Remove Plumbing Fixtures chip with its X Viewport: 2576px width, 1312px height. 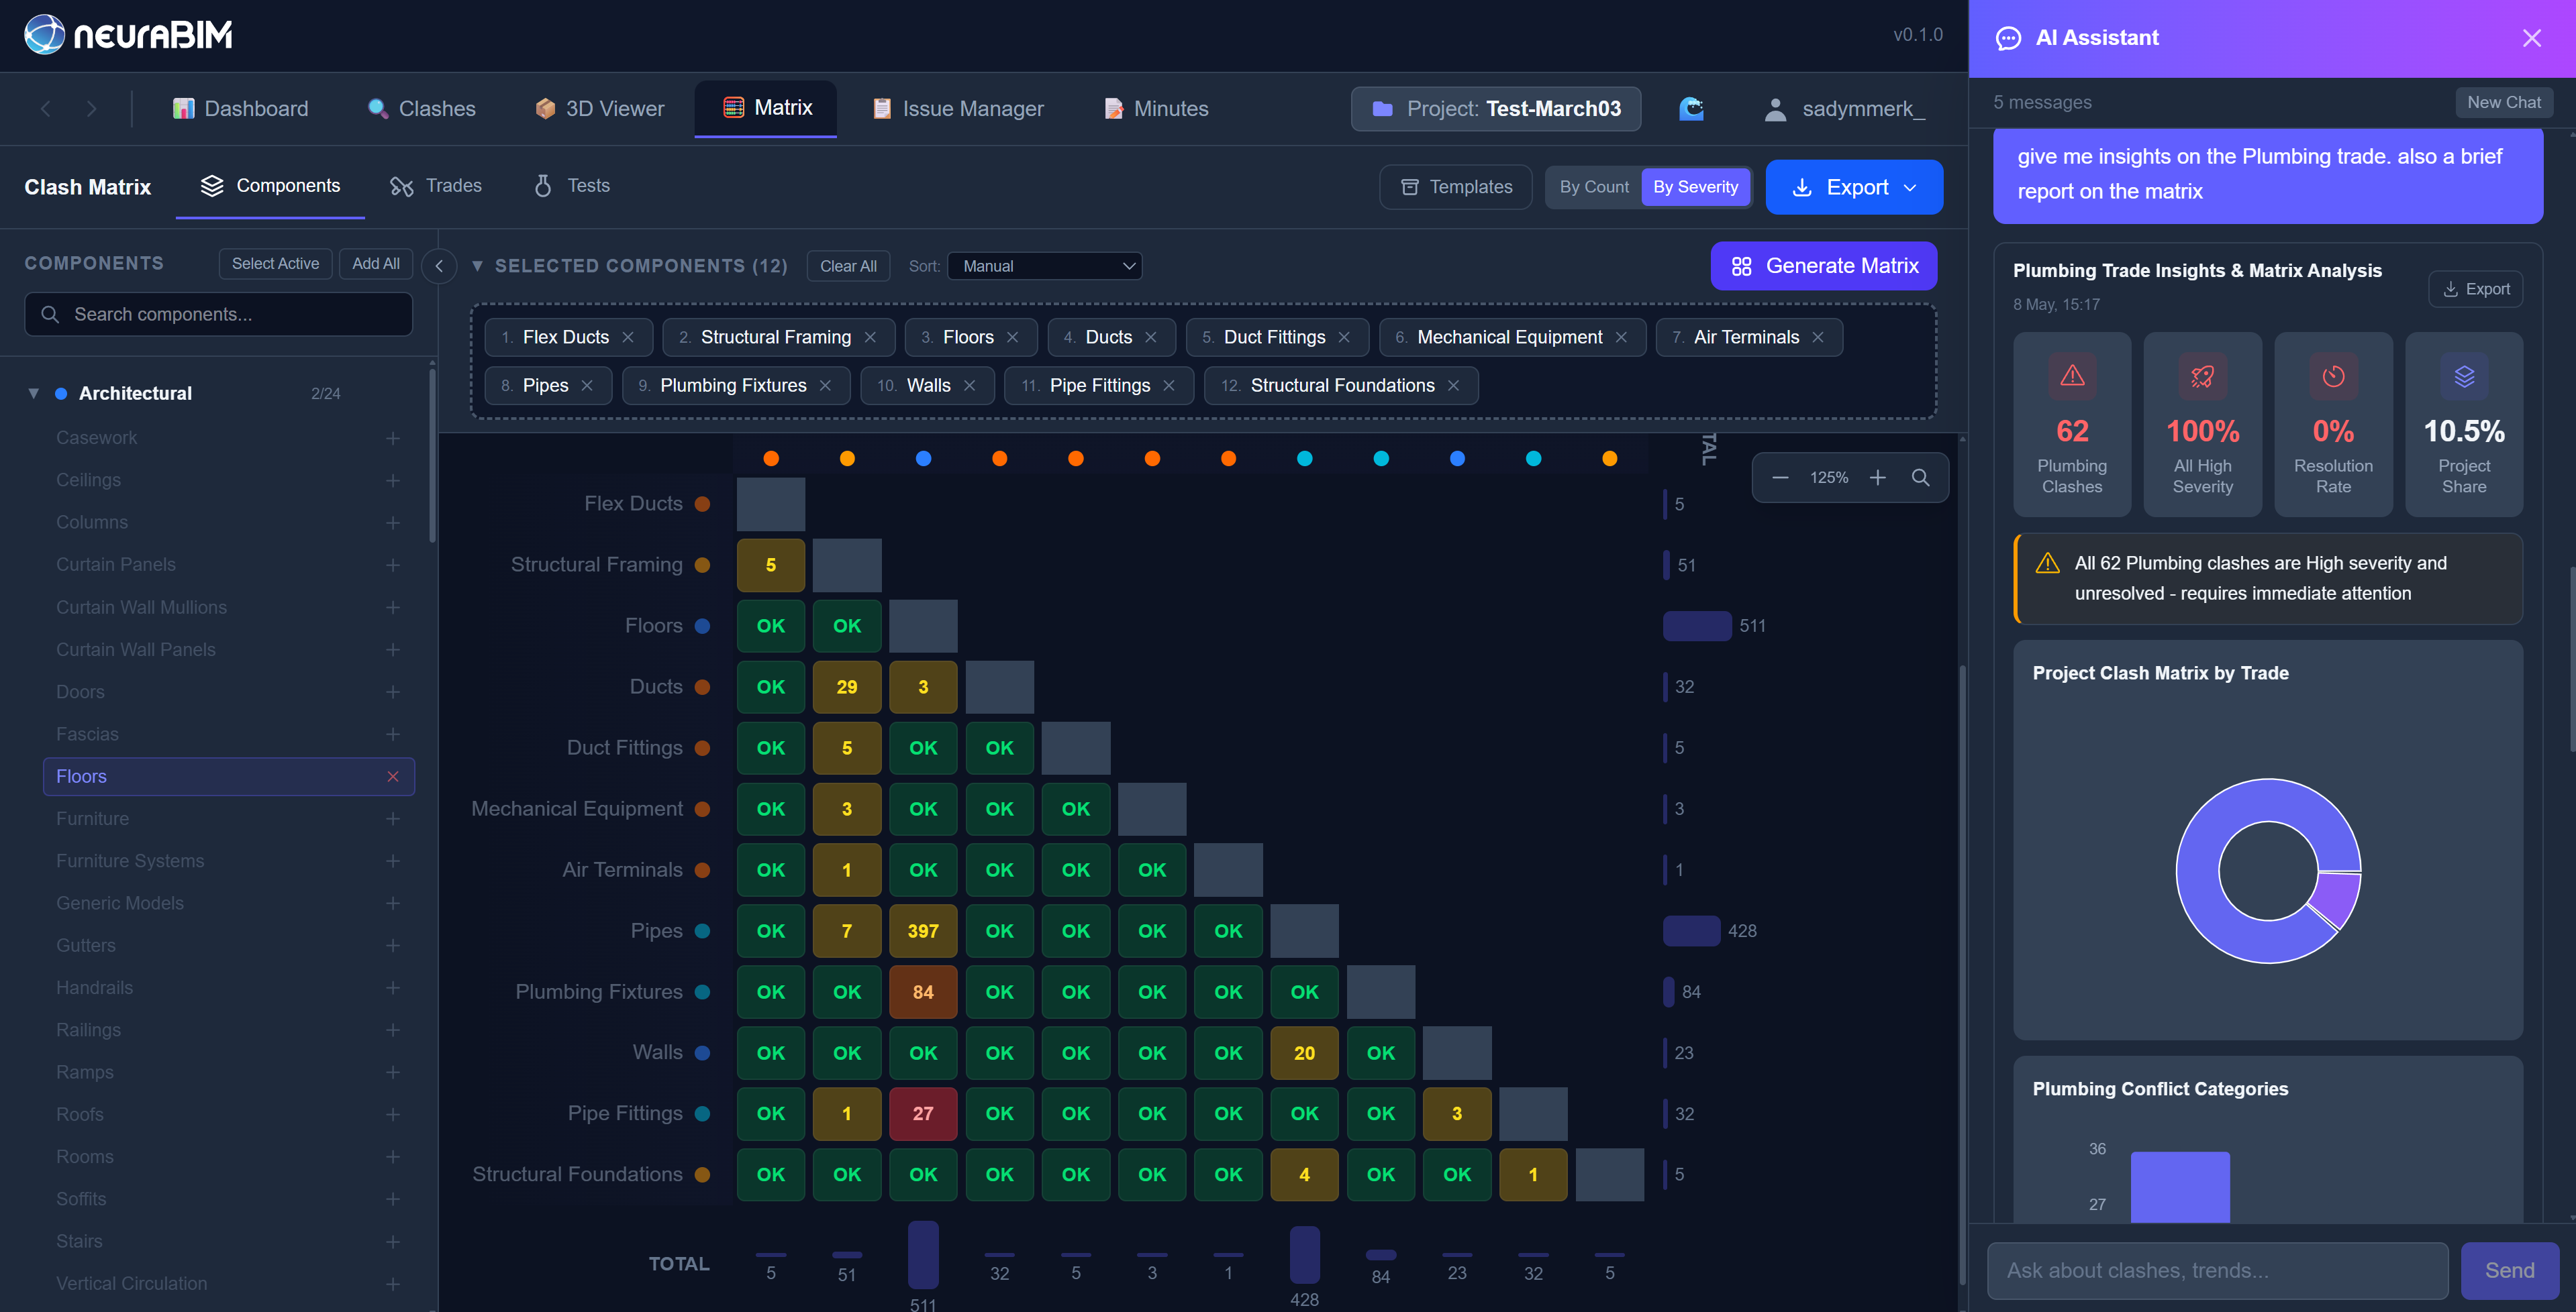click(825, 386)
